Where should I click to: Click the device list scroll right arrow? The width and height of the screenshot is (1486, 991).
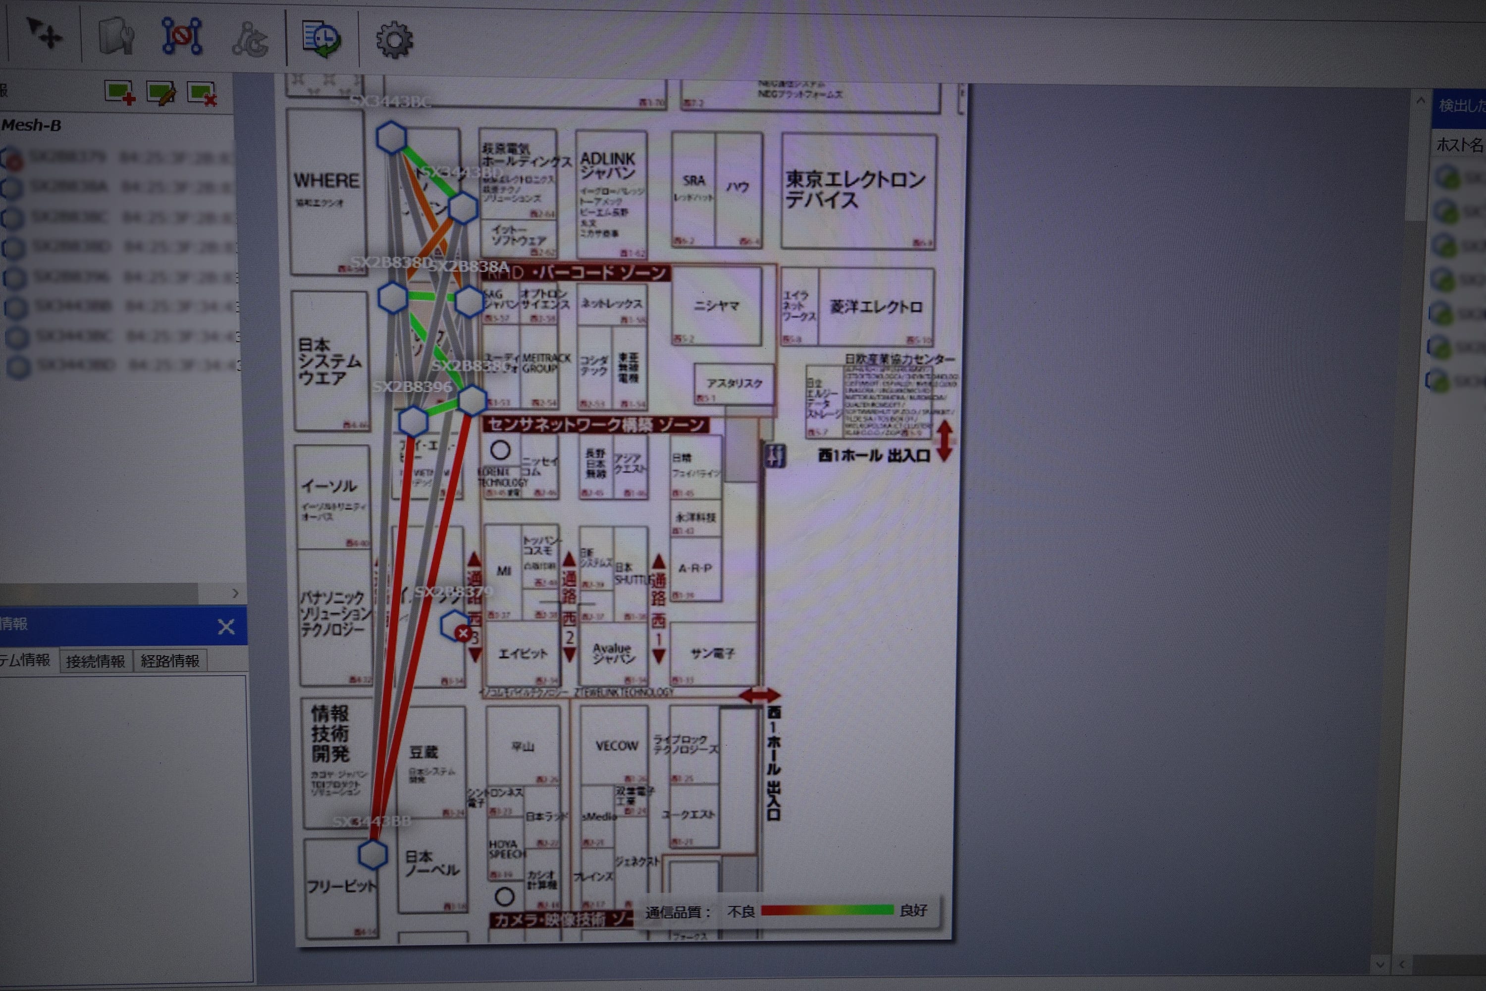(235, 593)
